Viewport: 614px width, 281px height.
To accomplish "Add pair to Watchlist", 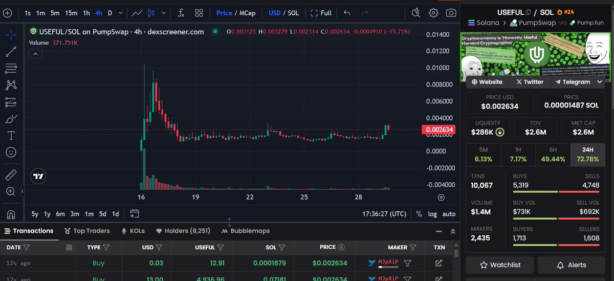I will tap(500, 265).
